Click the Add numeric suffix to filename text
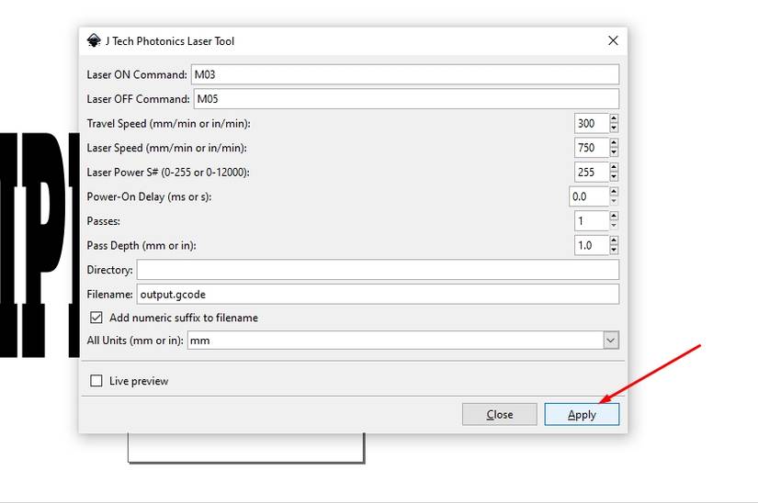The height and width of the screenshot is (503, 758). coord(184,318)
